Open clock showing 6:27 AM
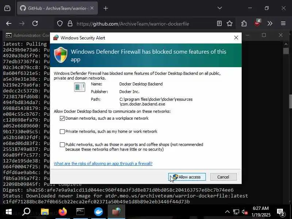This screenshot has width=292, height=219. pyautogui.click(x=261, y=212)
